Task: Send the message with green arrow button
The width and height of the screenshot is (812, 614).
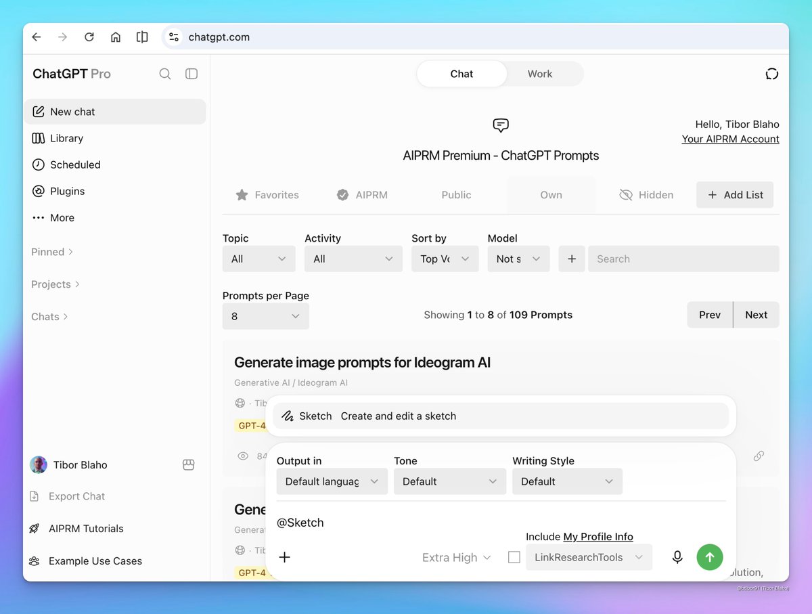Action: coord(710,557)
